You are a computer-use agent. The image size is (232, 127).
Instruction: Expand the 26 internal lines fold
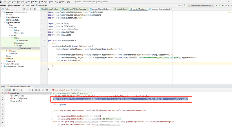112,119
